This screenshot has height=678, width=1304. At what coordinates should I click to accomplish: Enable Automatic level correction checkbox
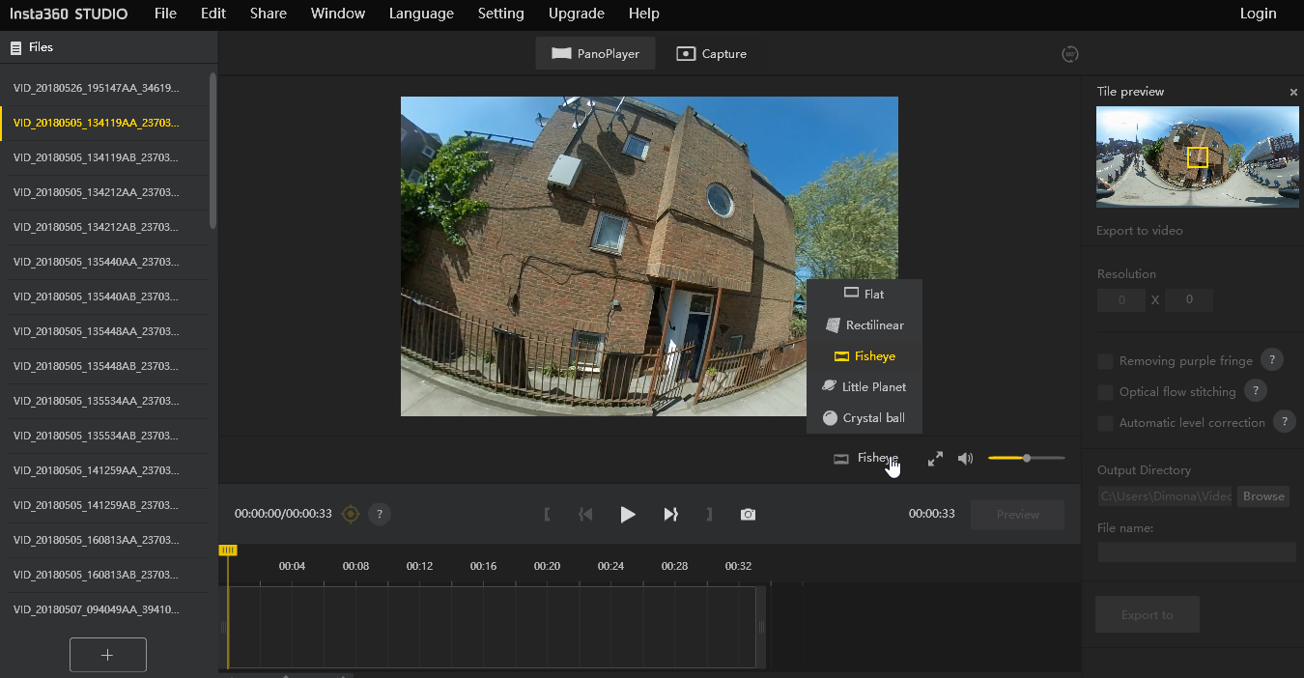coord(1106,423)
